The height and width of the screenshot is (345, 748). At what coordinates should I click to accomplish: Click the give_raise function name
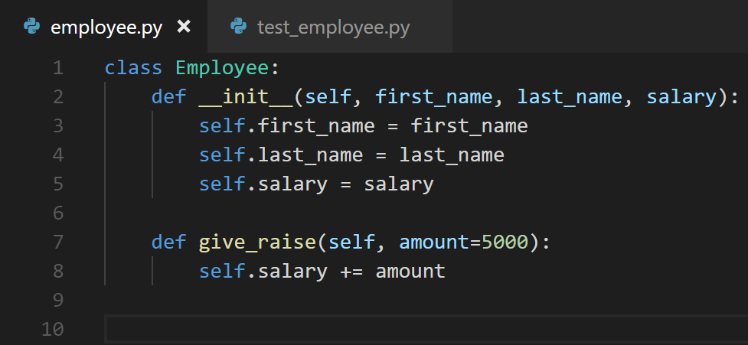point(257,242)
